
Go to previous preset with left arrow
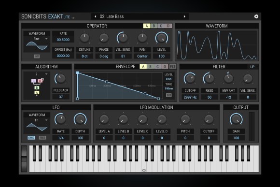(x=96, y=16)
